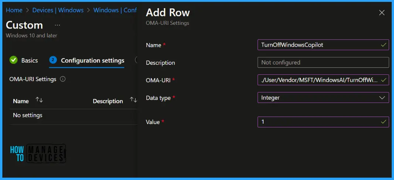Open the Integer data type combo box
This screenshot has height=180, width=394.
323,98
